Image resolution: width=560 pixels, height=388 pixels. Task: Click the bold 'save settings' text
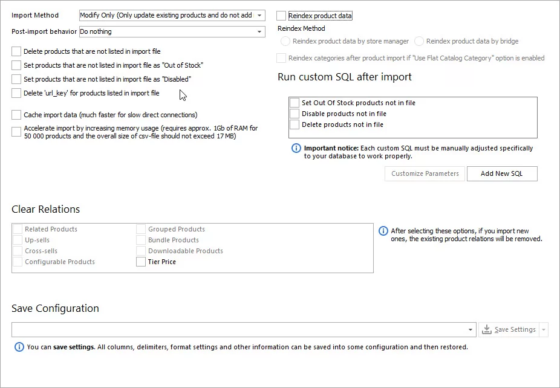tap(74, 347)
